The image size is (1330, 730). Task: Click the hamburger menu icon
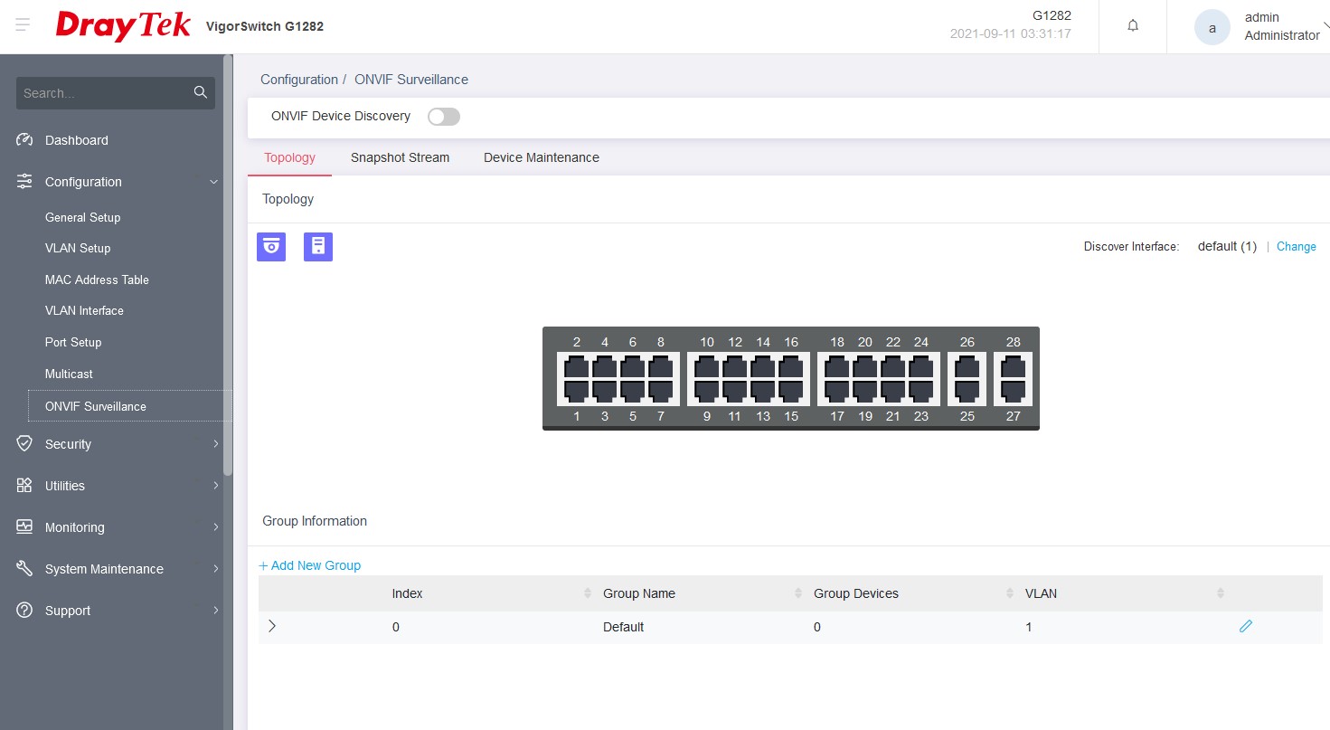23,25
